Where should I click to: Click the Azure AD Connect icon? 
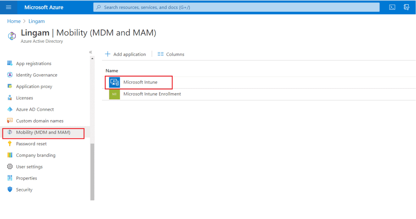pyautogui.click(x=10, y=109)
